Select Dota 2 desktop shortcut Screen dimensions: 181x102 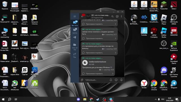click(174, 5)
